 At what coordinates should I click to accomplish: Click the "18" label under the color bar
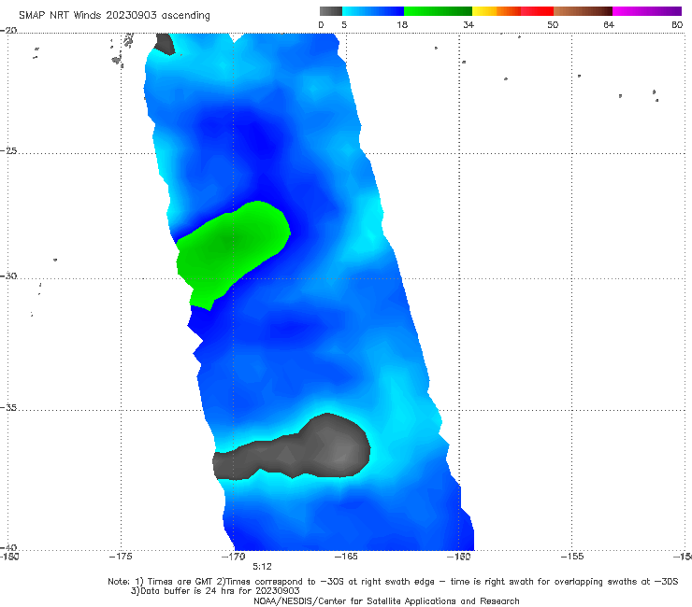click(402, 24)
